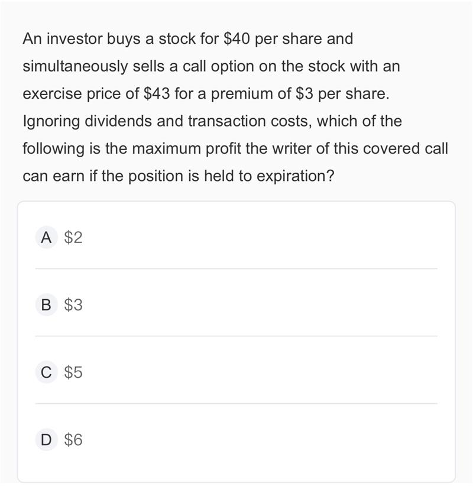Click divider line between options C and D
The width and height of the screenshot is (473, 486).
236,404
